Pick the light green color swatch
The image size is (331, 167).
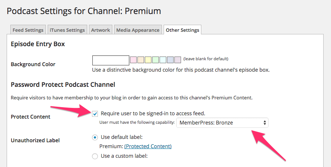click(156, 60)
